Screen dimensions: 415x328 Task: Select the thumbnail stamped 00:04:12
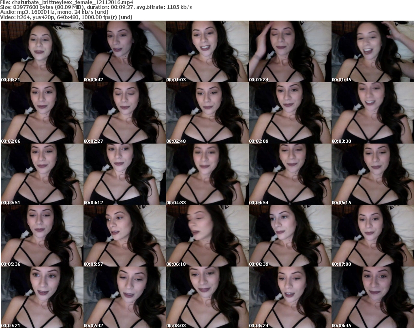[125, 175]
